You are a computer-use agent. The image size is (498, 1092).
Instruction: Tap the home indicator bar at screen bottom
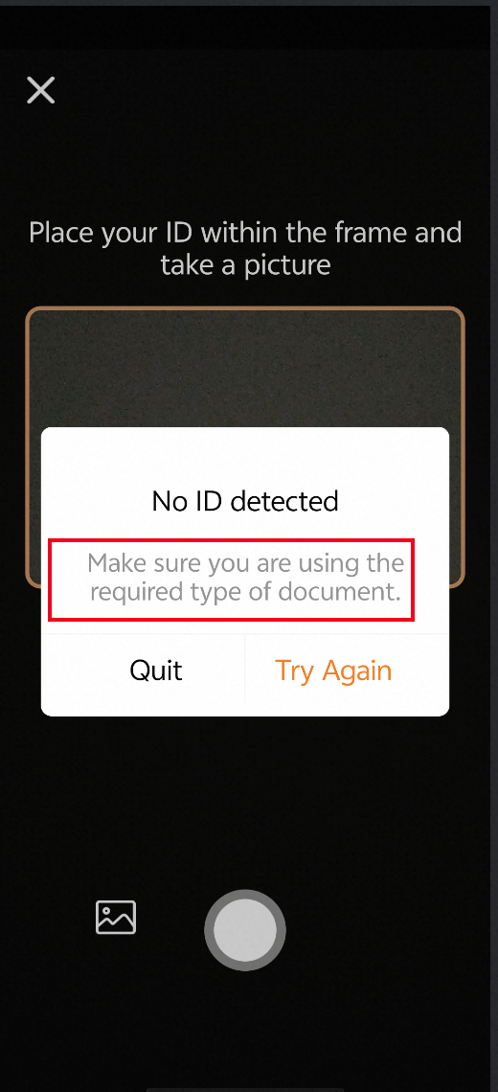coord(245,1089)
